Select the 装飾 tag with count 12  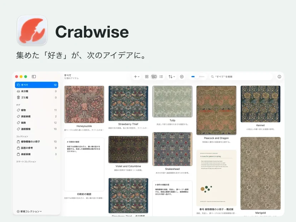click(x=36, y=123)
